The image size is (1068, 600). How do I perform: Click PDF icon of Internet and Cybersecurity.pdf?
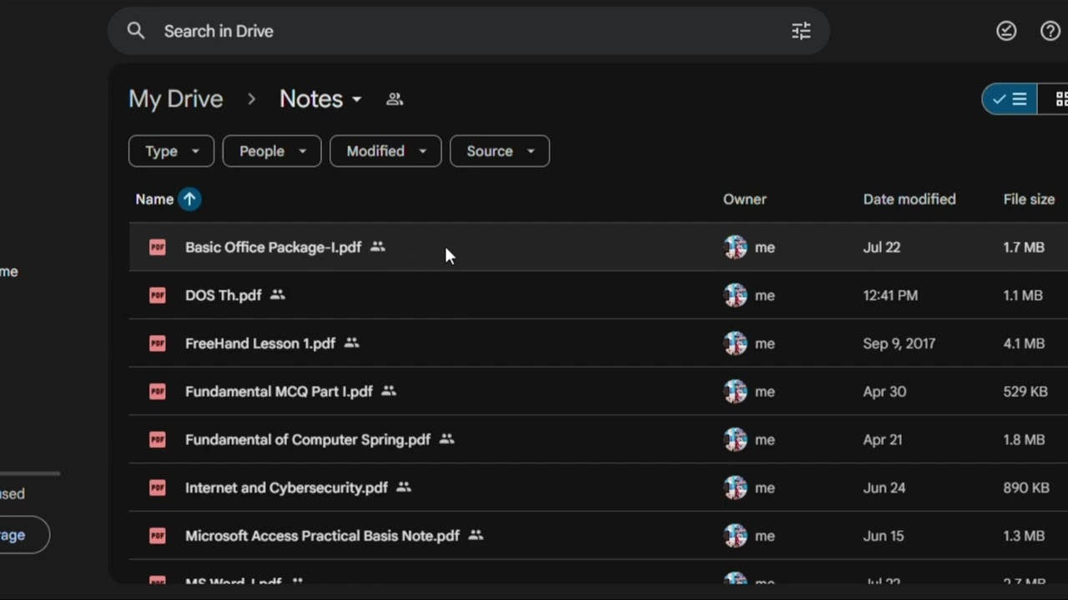[158, 487]
